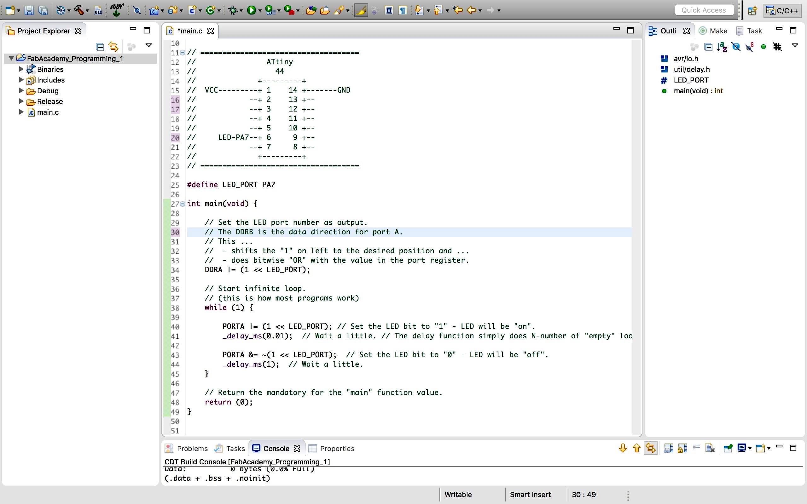Show whitespace characters in the editor
The width and height of the screenshot is (807, 504).
403,10
